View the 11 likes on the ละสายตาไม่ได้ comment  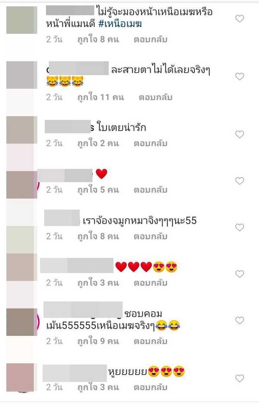(101, 97)
